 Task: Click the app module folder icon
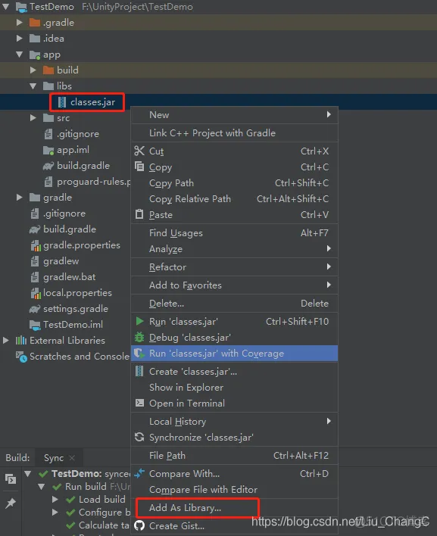(x=35, y=55)
